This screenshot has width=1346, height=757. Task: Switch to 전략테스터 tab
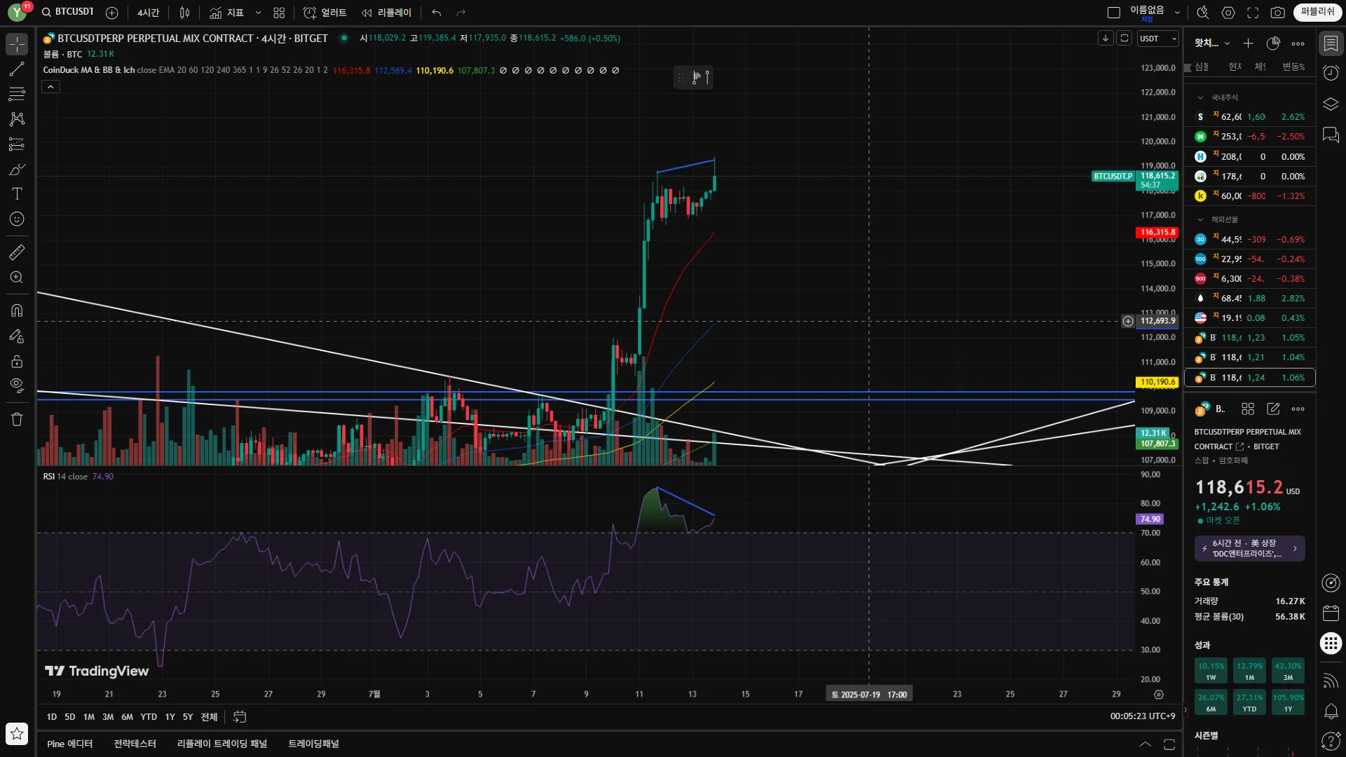(x=135, y=744)
